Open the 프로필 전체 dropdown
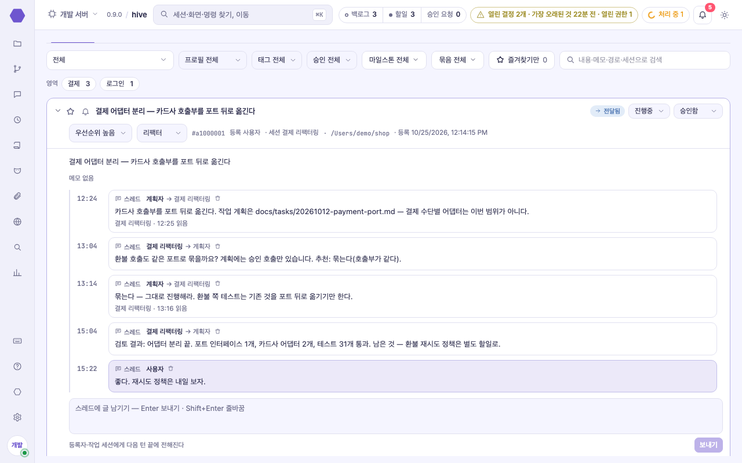The image size is (742, 463). click(213, 60)
